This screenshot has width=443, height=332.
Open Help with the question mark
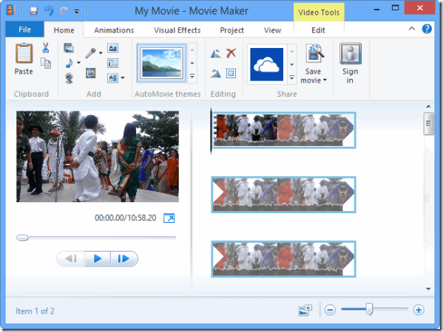[x=427, y=29]
